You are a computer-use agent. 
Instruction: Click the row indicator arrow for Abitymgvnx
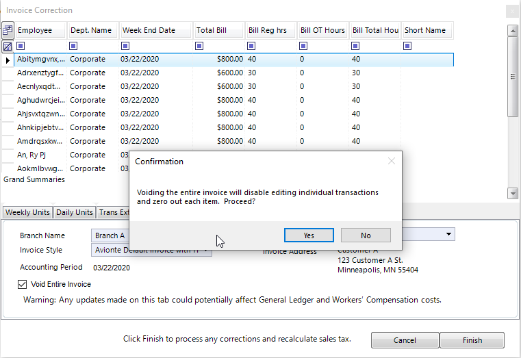(x=8, y=60)
